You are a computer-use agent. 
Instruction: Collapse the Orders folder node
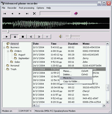coord(8,51)
